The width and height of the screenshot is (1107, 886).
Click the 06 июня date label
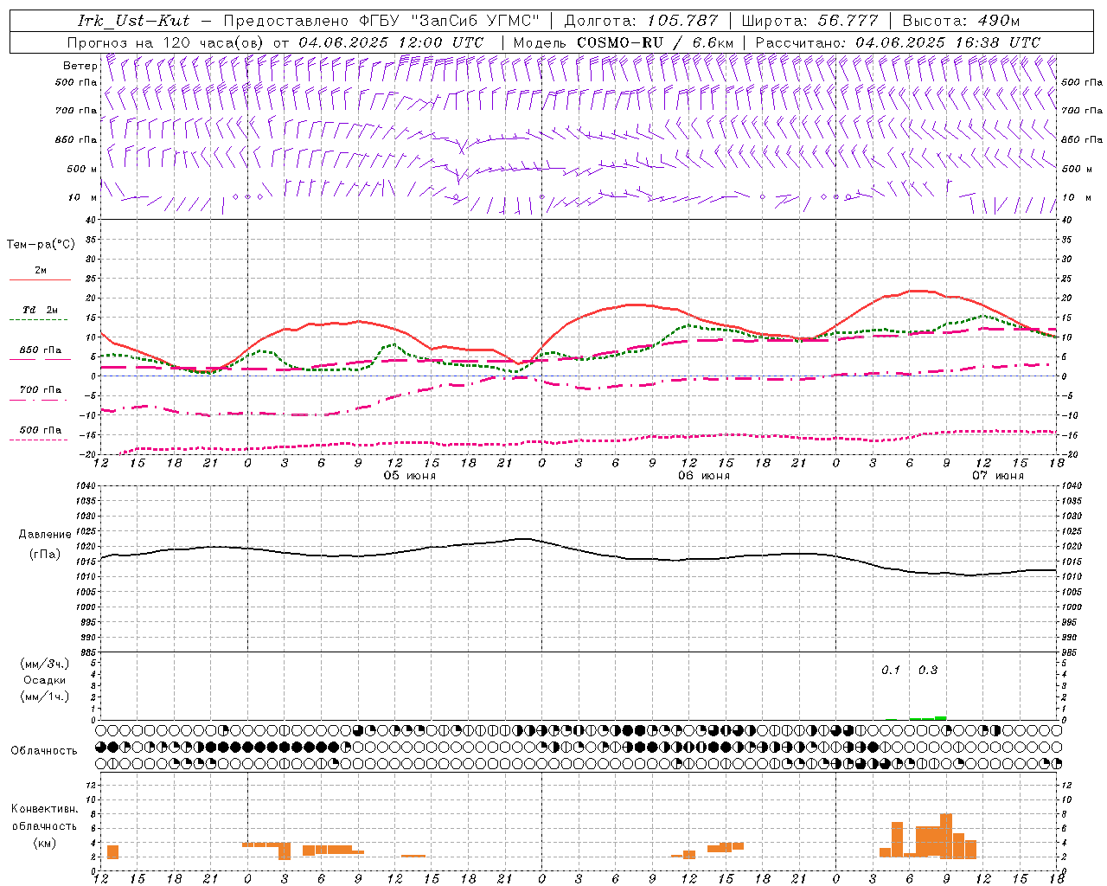(x=704, y=476)
